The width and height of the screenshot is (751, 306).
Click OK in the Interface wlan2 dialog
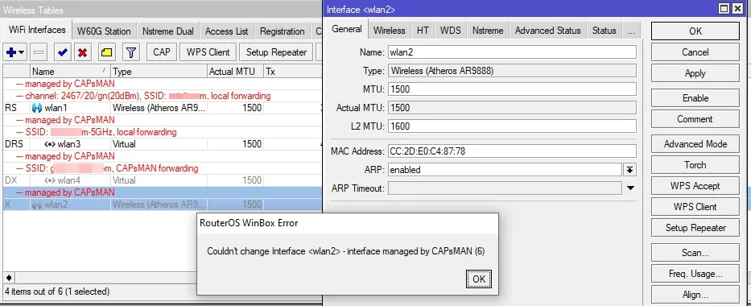pyautogui.click(x=695, y=31)
